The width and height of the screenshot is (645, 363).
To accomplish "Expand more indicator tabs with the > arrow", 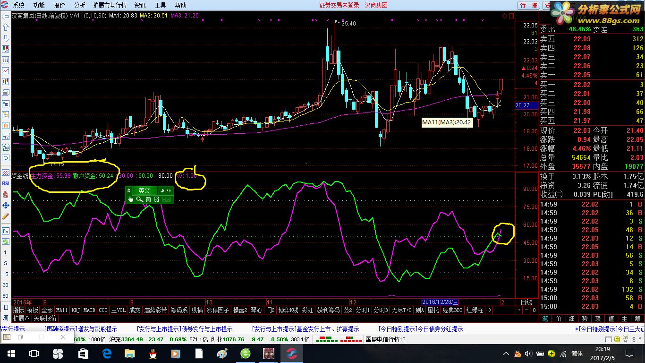I will [490, 310].
